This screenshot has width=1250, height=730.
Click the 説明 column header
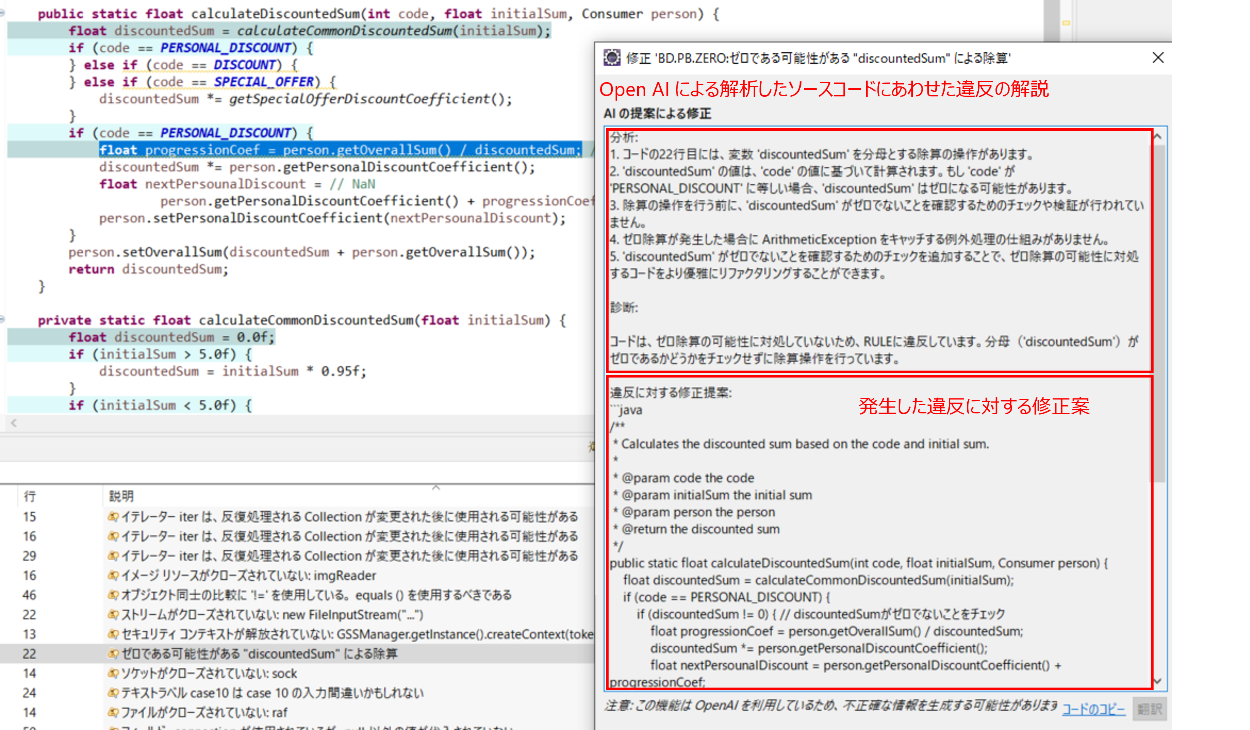(121, 496)
